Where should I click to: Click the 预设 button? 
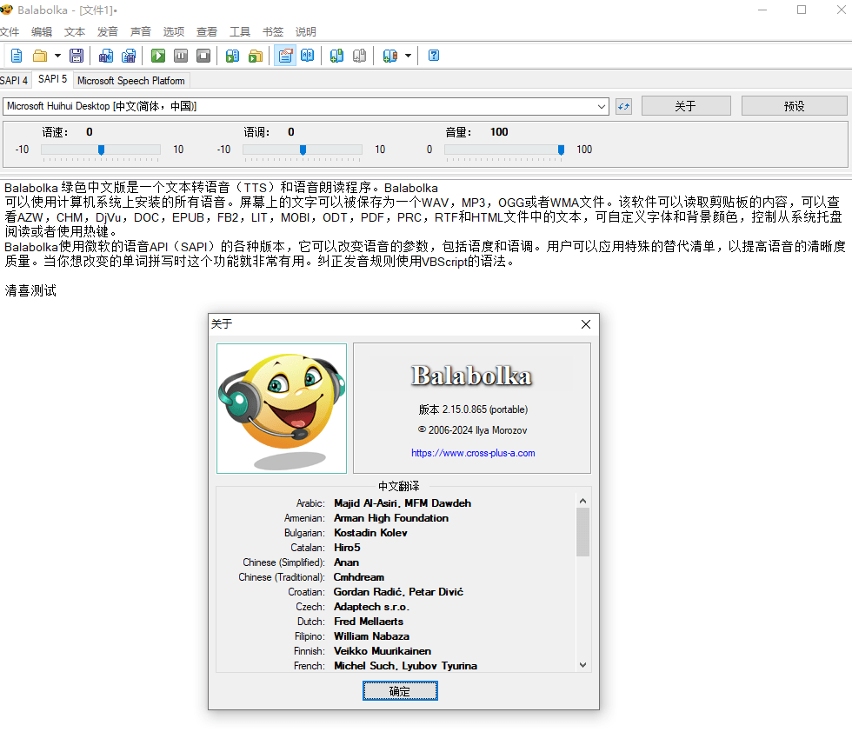point(794,106)
